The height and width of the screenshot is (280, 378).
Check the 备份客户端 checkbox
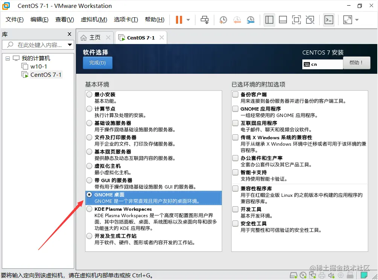point(235,94)
